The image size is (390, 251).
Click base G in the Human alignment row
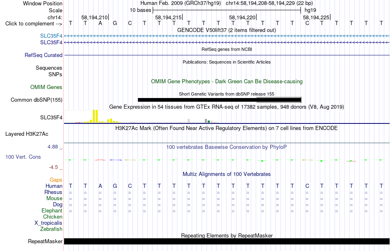click(x=115, y=186)
